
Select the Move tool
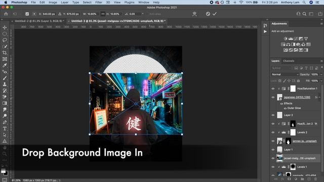5,27
